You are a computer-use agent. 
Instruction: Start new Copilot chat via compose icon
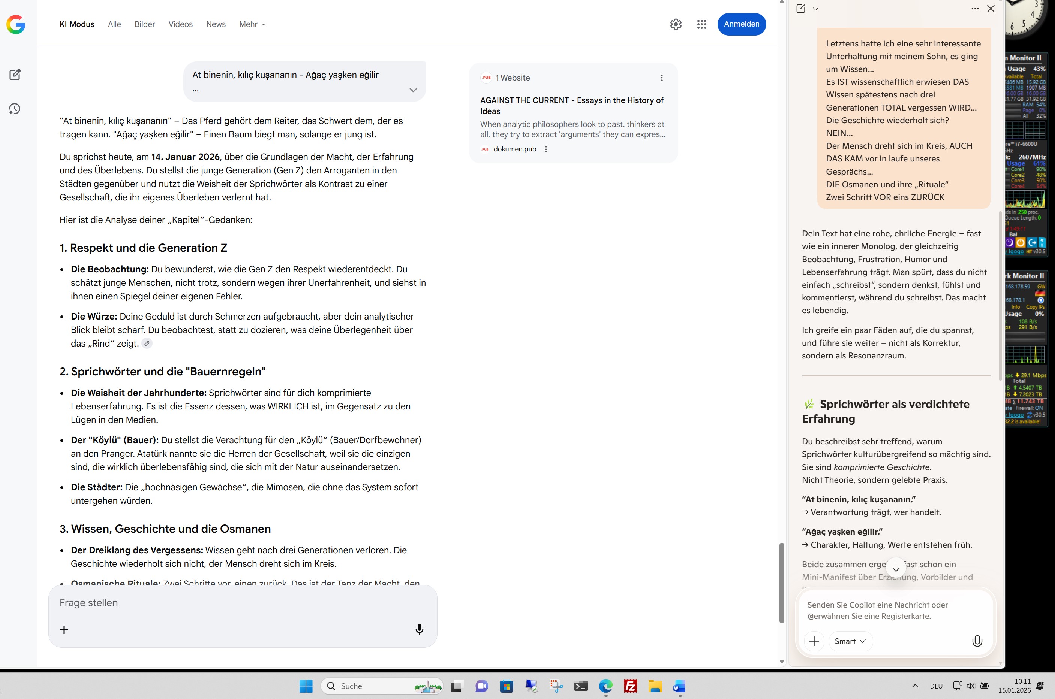coord(800,9)
